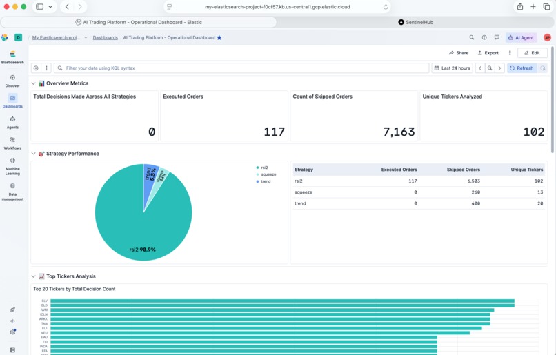Image resolution: width=556 pixels, height=355 pixels.
Task: Reload the page in Safari address bar
Action: [x=386, y=7]
